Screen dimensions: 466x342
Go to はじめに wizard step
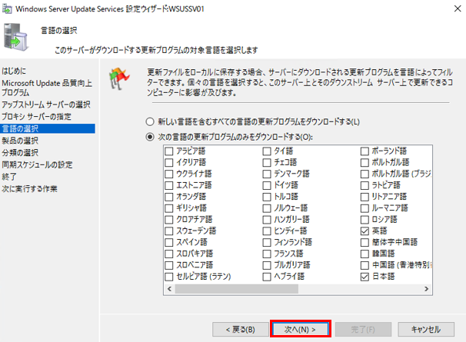(x=14, y=71)
